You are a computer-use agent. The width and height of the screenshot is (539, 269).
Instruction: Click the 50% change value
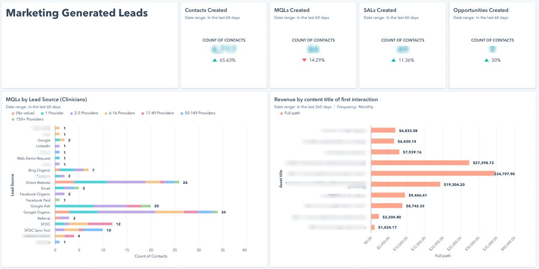[x=496, y=60]
